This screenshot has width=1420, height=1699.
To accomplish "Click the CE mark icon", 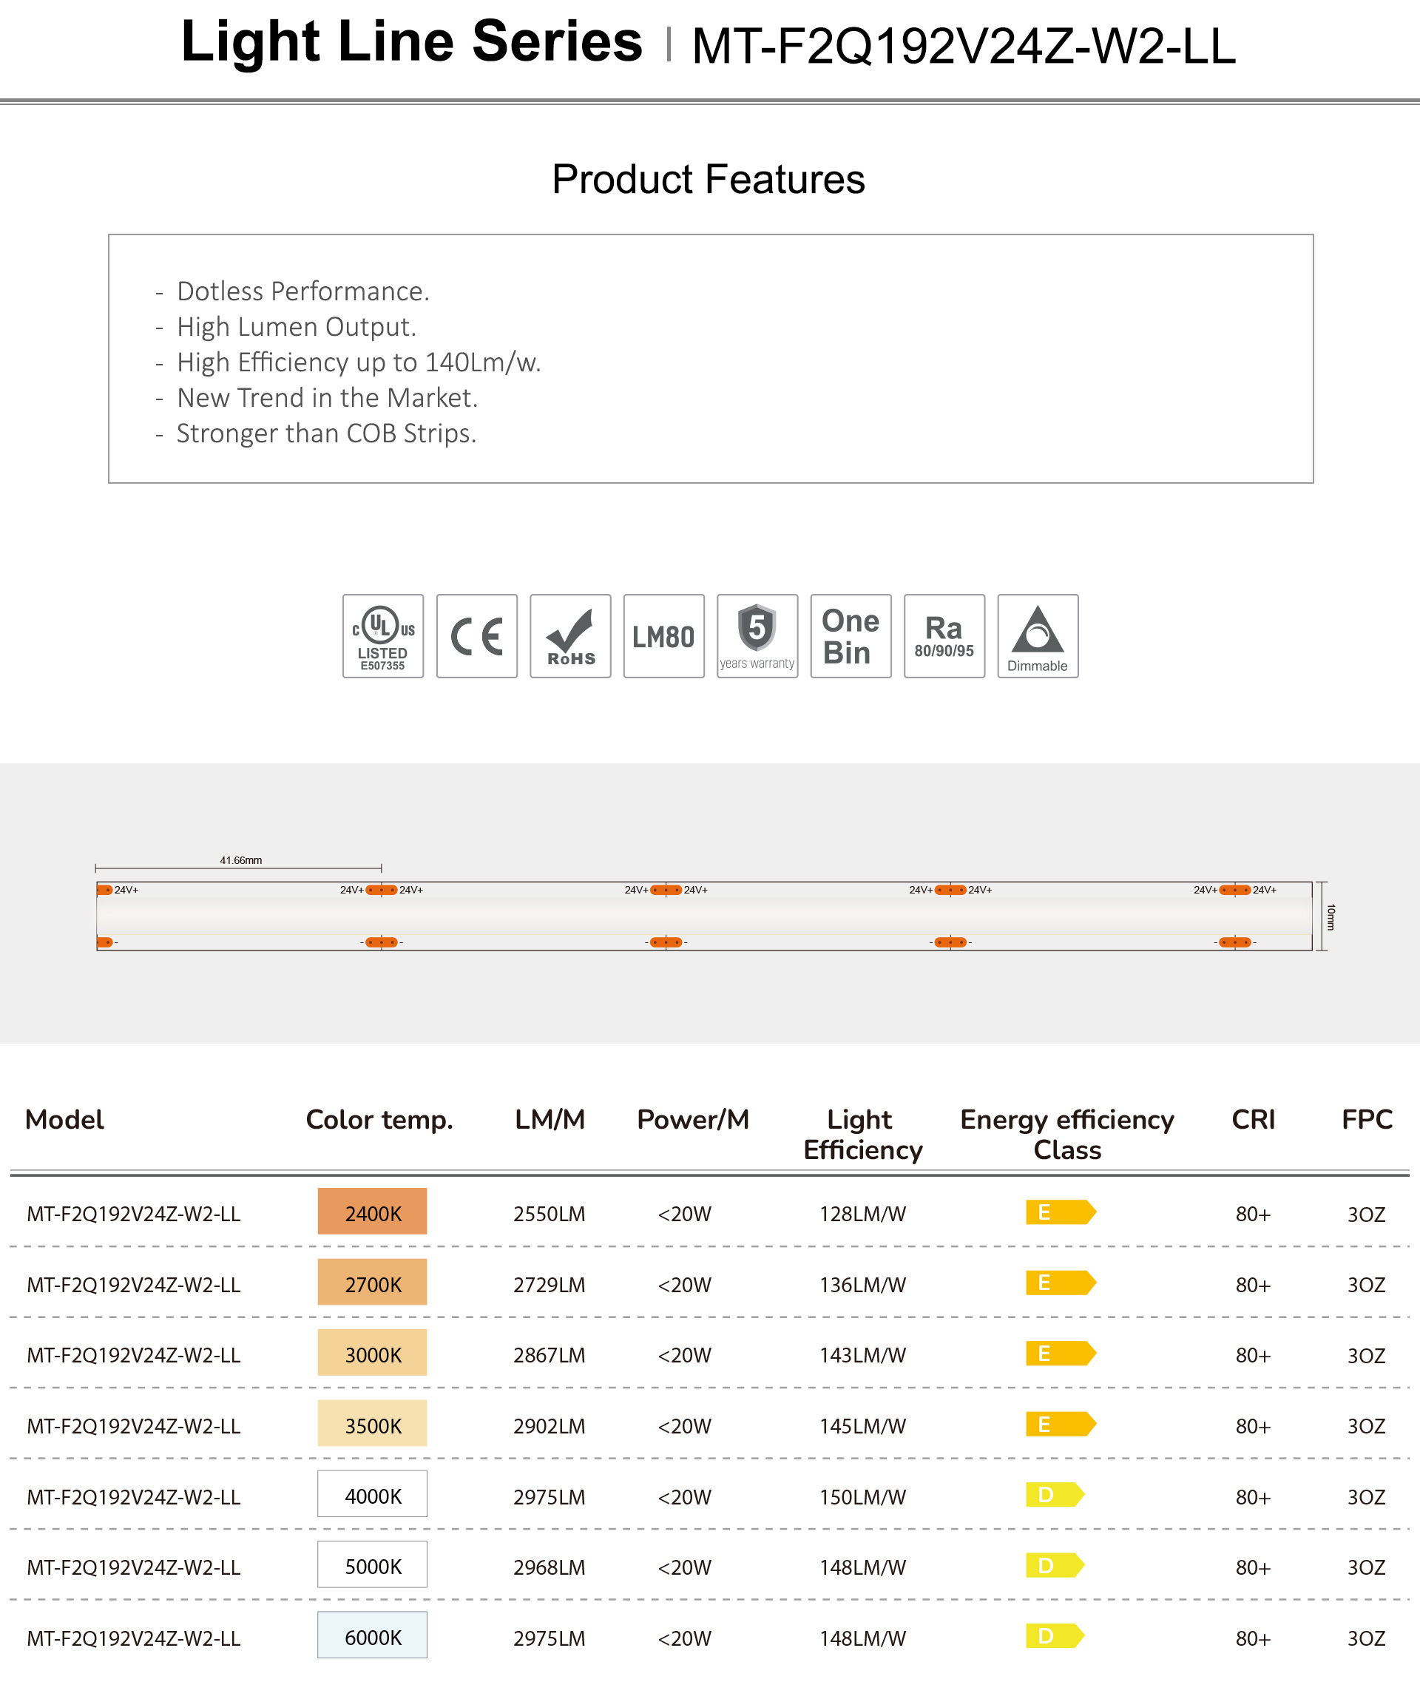I will 476,636.
